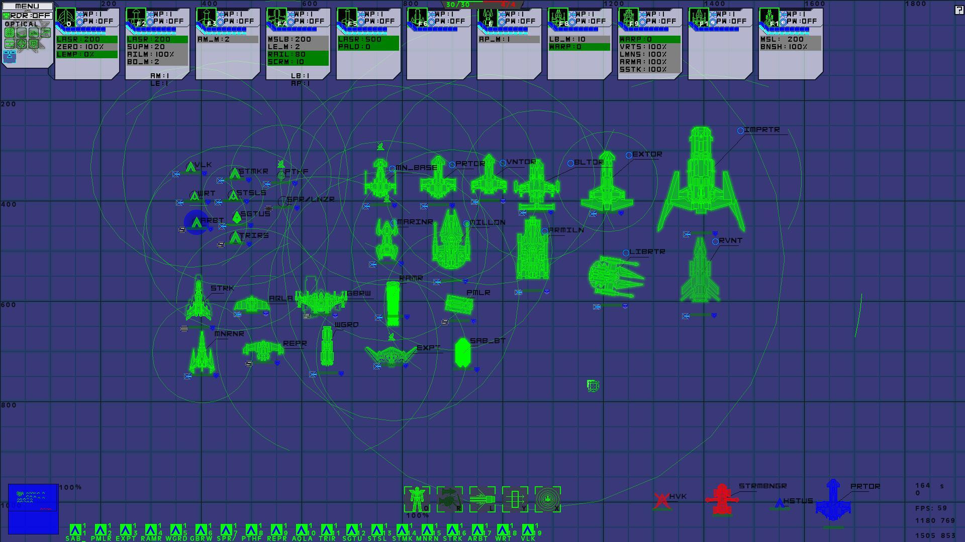This screenshot has height=542, width=965.
Task: Click the ARMILN ship label
Action: 566,230
